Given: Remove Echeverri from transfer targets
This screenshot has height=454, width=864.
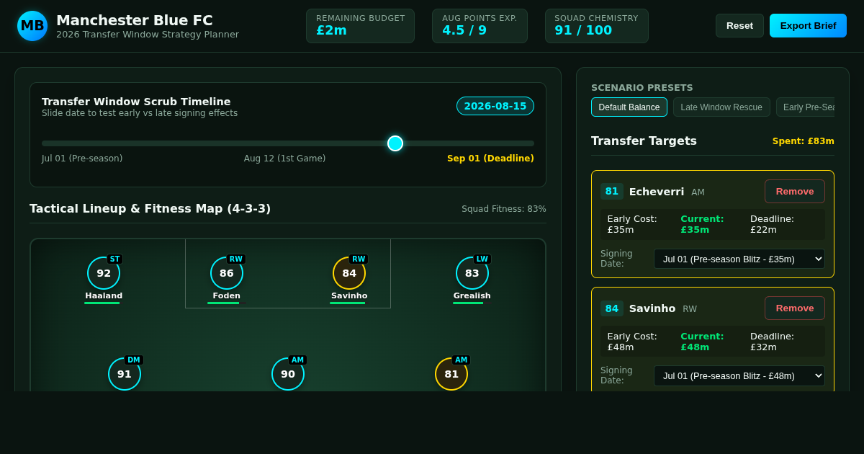Looking at the screenshot, I should pyautogui.click(x=795, y=191).
